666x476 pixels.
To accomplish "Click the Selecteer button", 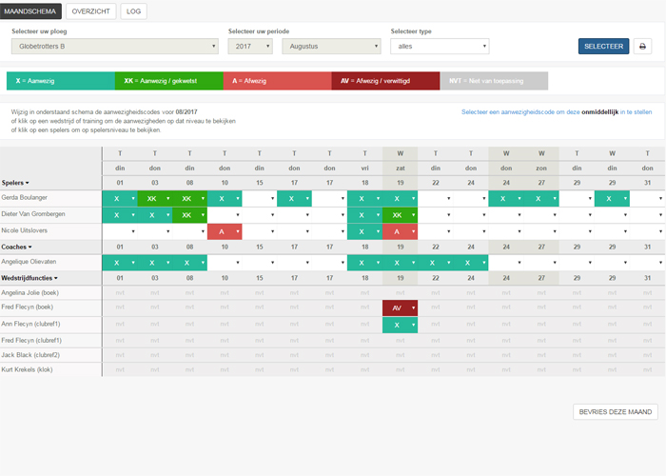I will coord(603,47).
